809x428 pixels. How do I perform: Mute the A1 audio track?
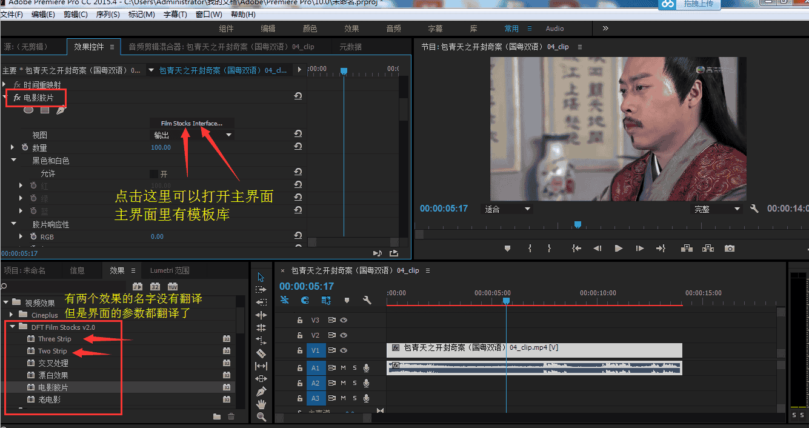point(342,367)
